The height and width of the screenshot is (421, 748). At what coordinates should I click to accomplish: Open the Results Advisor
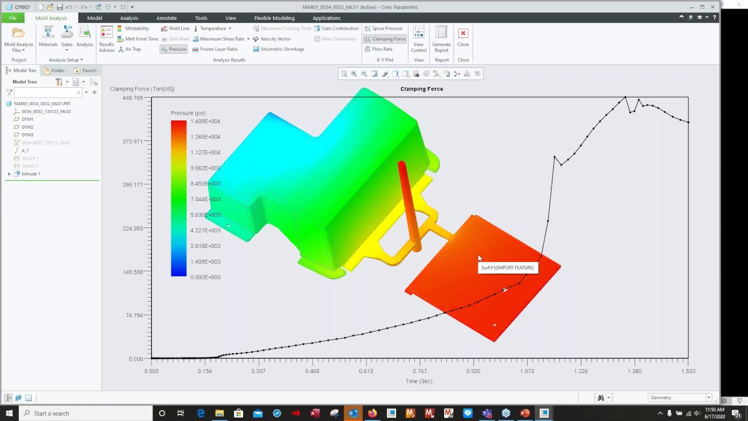click(x=106, y=39)
